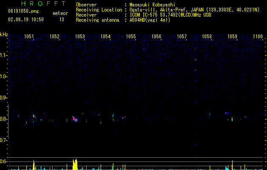Click the meteor count value 13

pos(62,20)
